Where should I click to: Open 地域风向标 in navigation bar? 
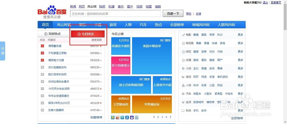(x=201, y=25)
